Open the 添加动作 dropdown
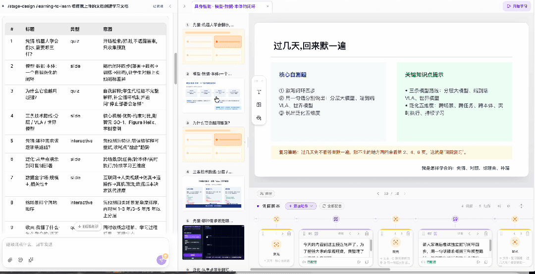 click(x=301, y=206)
